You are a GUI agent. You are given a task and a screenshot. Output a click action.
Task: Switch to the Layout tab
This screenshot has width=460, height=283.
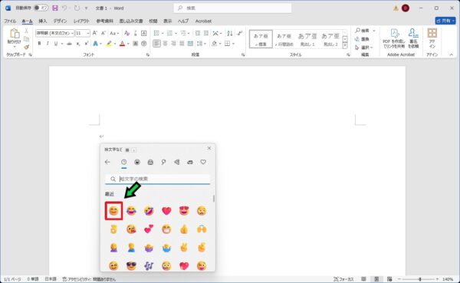[81, 21]
